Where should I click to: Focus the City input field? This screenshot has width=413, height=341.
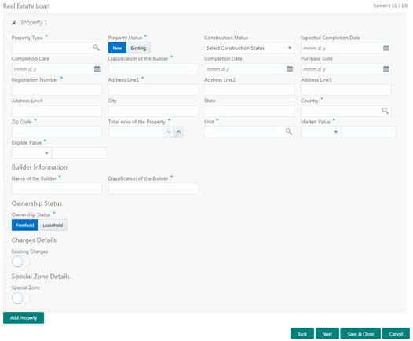[x=153, y=111]
